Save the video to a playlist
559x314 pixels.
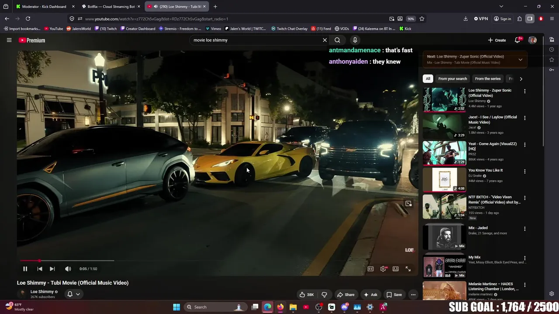click(394, 294)
